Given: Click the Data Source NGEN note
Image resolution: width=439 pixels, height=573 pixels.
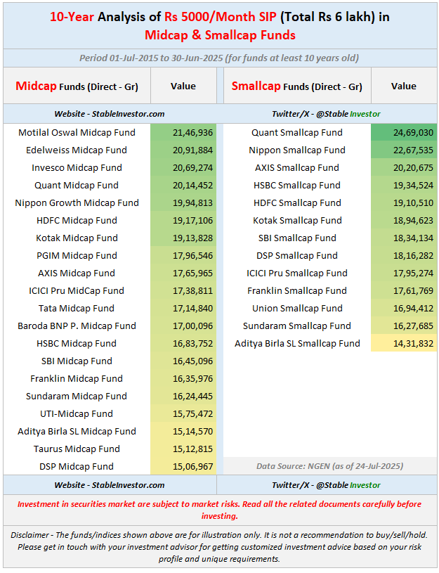Looking at the screenshot, I should coord(330,466).
